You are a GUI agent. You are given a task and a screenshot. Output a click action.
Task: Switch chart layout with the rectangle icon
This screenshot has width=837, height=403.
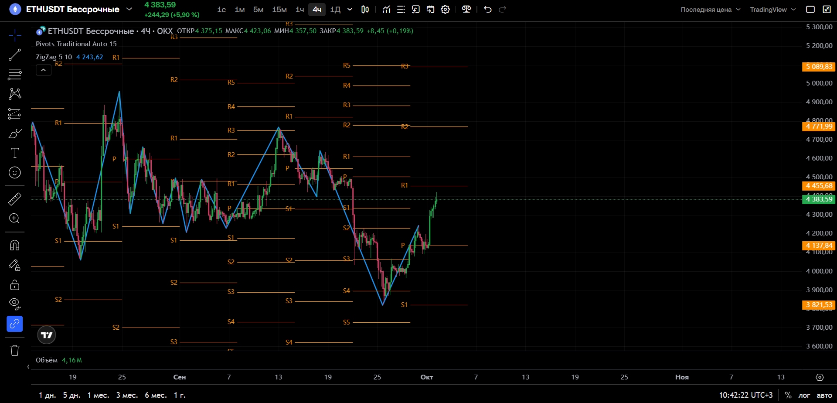click(x=810, y=9)
